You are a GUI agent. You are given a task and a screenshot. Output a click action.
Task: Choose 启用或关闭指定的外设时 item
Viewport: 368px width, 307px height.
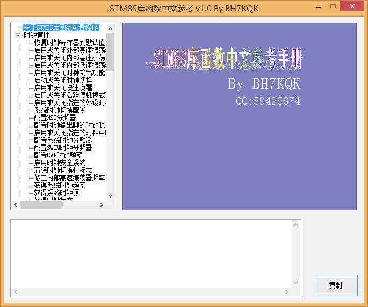pos(70,103)
